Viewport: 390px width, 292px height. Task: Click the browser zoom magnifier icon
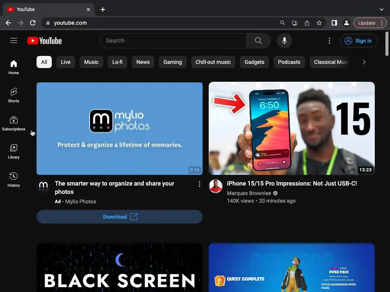[282, 23]
